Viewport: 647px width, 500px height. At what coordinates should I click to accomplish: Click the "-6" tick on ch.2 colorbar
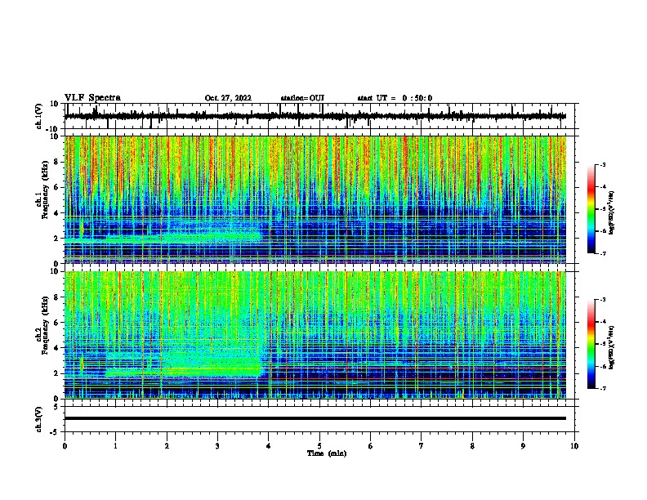pyautogui.click(x=603, y=366)
